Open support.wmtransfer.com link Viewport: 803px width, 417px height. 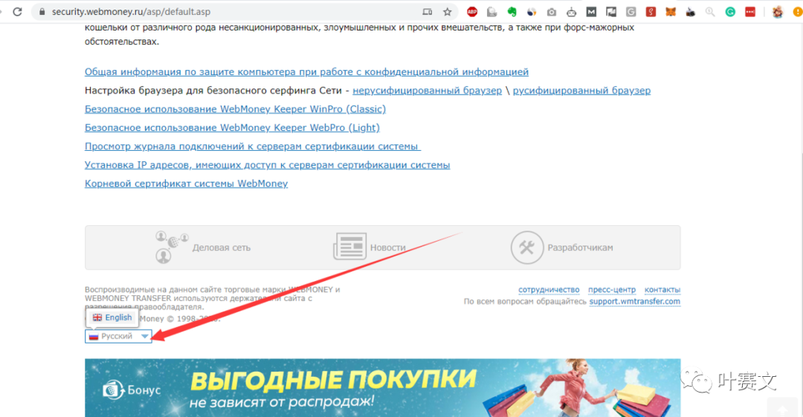point(634,301)
